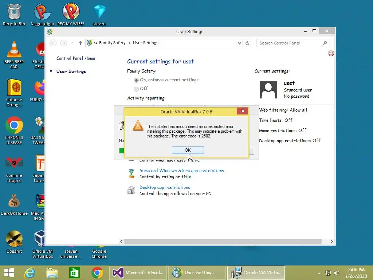
Task: Click the horizontal scrollbar thumb
Action: tap(223, 241)
